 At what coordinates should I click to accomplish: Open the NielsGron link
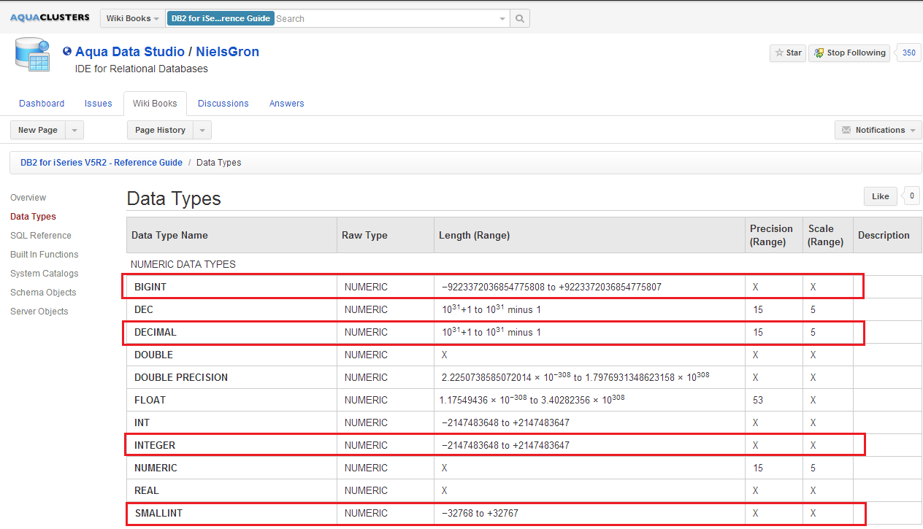pos(227,52)
